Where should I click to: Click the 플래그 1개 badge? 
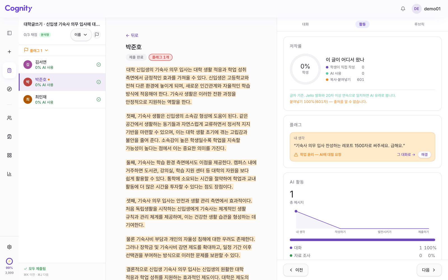(160, 57)
